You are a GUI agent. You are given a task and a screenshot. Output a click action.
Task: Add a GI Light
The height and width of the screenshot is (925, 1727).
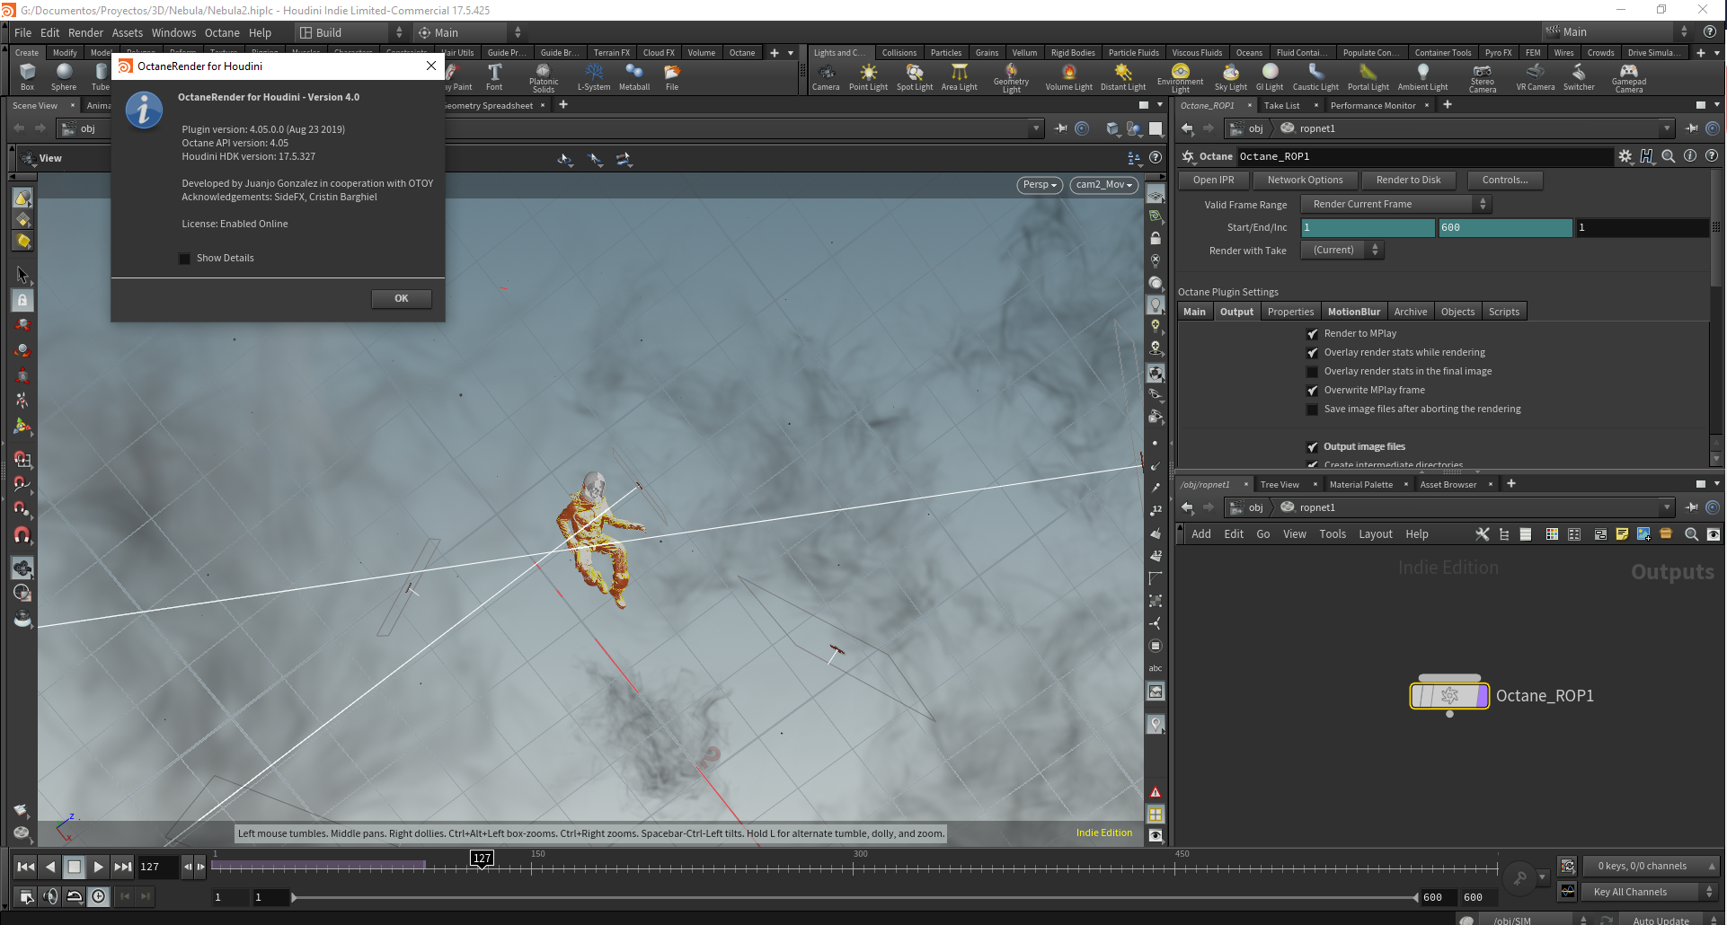pos(1270,76)
